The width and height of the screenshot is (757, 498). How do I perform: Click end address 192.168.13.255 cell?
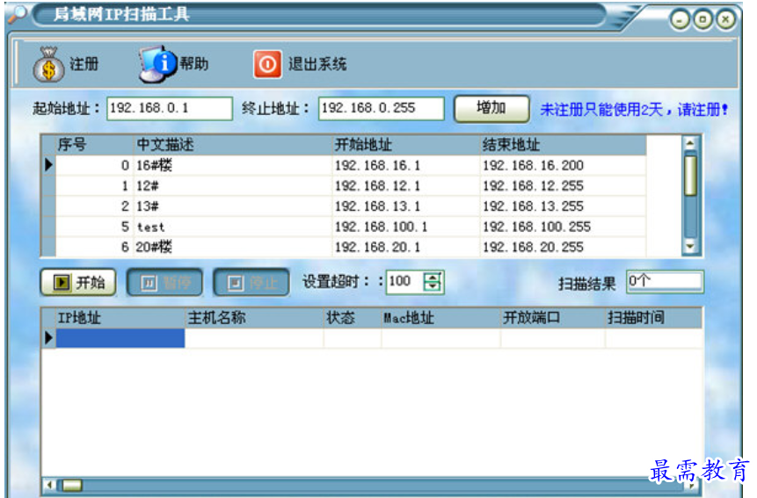coord(563,206)
